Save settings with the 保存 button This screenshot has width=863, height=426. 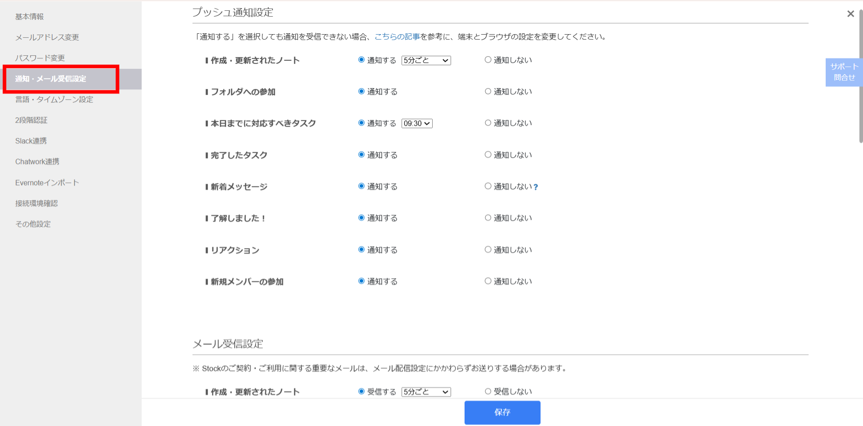502,412
